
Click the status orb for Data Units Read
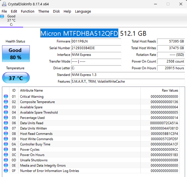6,123
